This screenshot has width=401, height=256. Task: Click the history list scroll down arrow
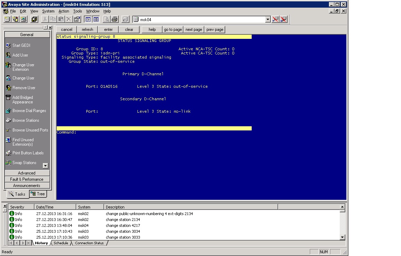point(343,237)
